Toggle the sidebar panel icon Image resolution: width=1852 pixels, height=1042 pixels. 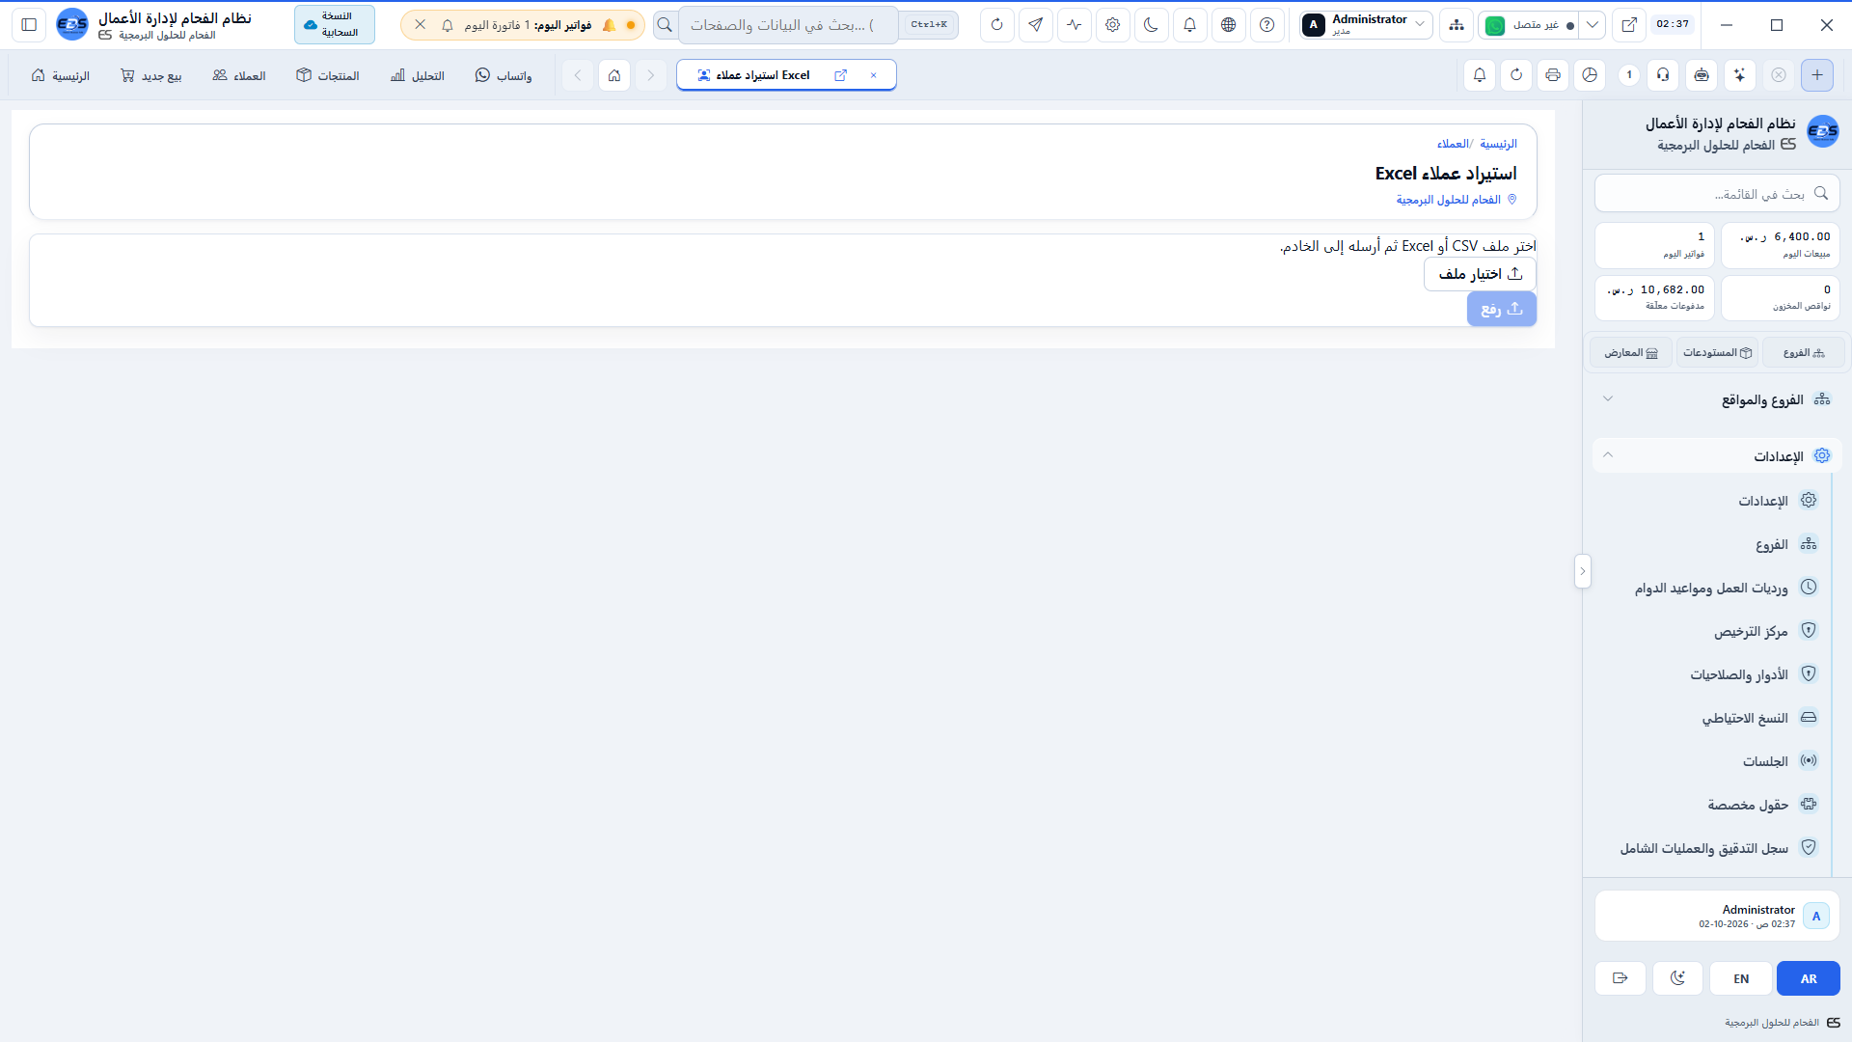[x=29, y=25]
